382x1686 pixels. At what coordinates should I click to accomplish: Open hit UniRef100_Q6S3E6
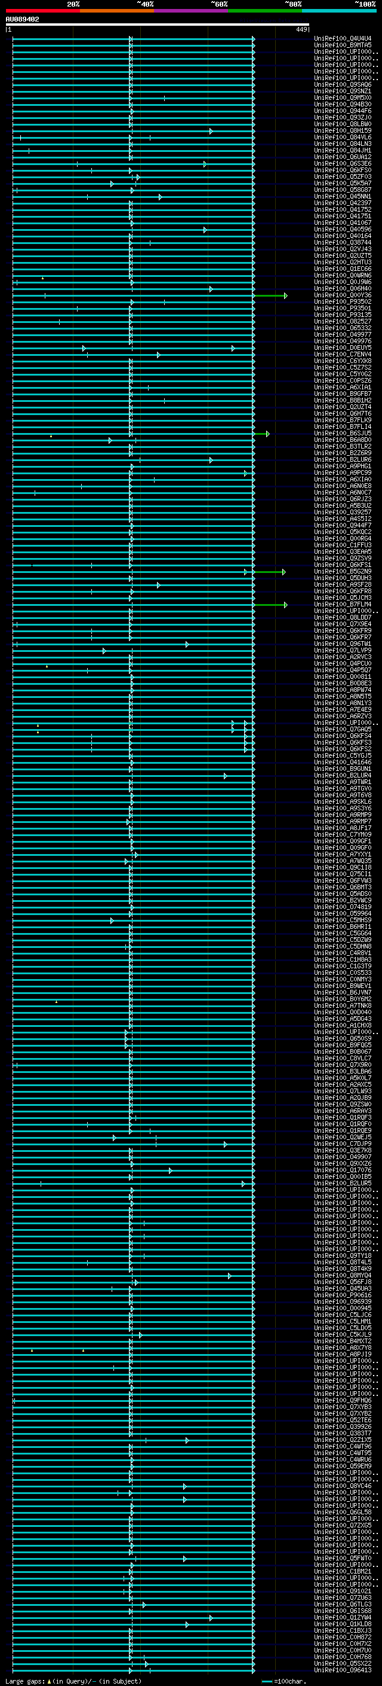(343, 164)
